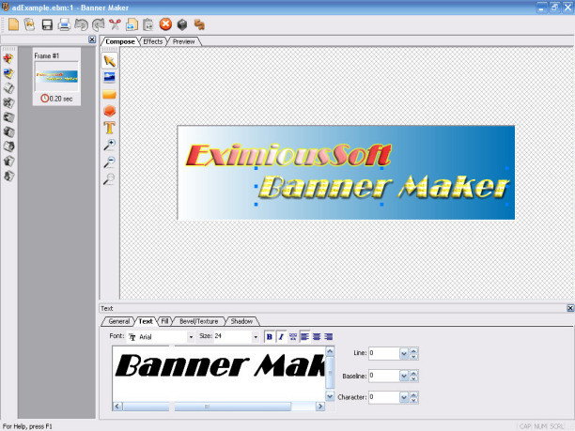Save with the floppy disk icon
This screenshot has height=431, width=575.
(47, 24)
